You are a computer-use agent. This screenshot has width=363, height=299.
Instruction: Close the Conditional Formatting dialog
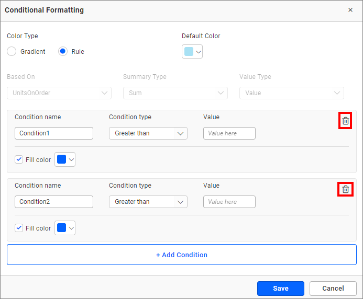[350, 10]
